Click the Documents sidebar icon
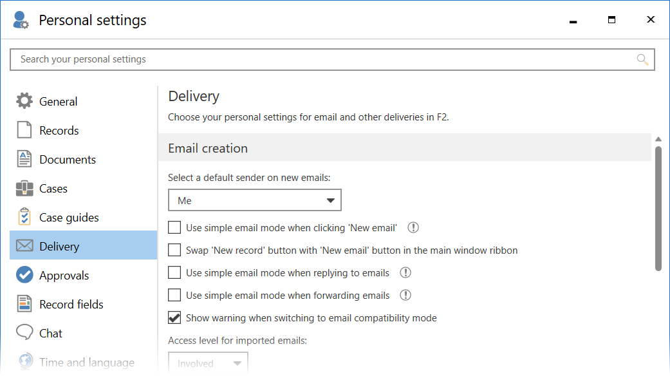The height and width of the screenshot is (378, 670). click(x=24, y=159)
